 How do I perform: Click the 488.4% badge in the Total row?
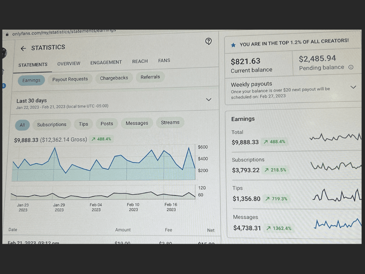click(x=275, y=142)
